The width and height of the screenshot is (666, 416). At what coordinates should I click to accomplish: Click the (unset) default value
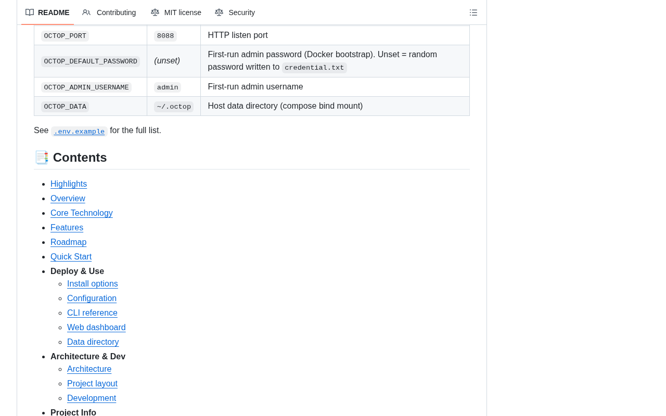167,61
